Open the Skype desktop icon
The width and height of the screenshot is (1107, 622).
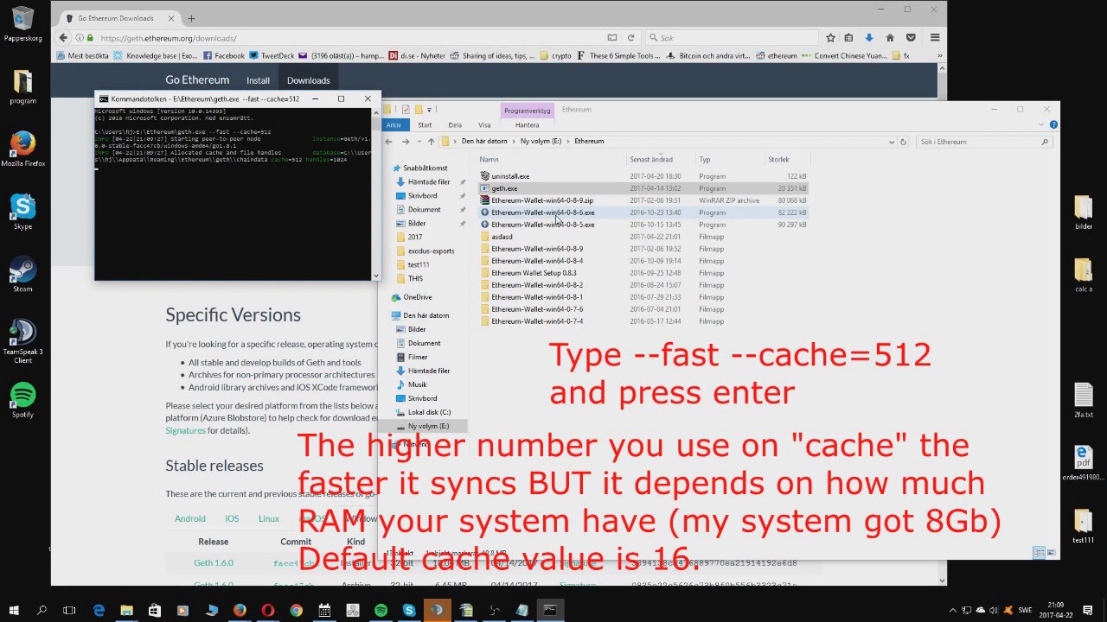click(x=22, y=212)
